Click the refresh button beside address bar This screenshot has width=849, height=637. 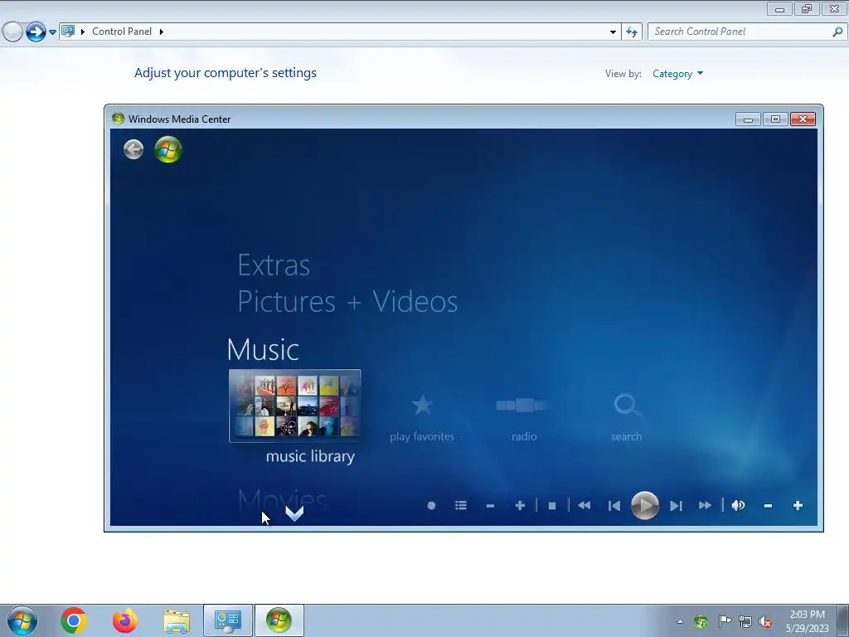[x=632, y=32]
